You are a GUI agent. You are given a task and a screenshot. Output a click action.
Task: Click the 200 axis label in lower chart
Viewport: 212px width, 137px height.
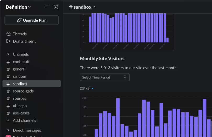tap(84, 98)
